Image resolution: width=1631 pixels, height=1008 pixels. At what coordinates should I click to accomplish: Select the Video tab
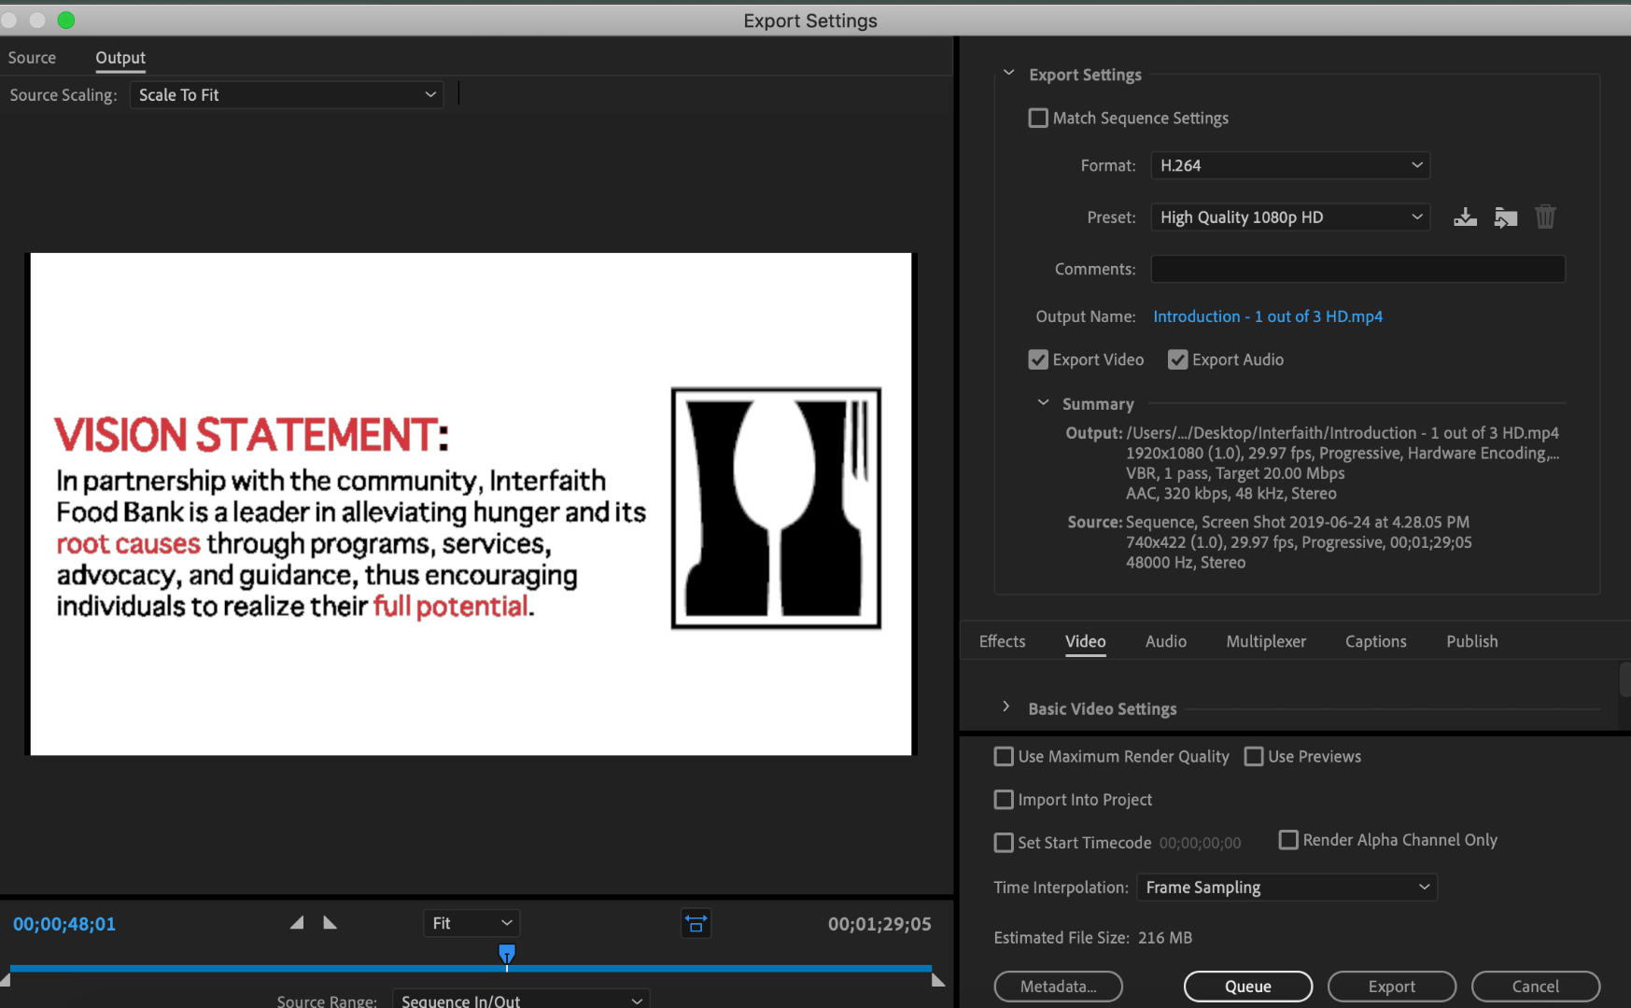tap(1085, 641)
